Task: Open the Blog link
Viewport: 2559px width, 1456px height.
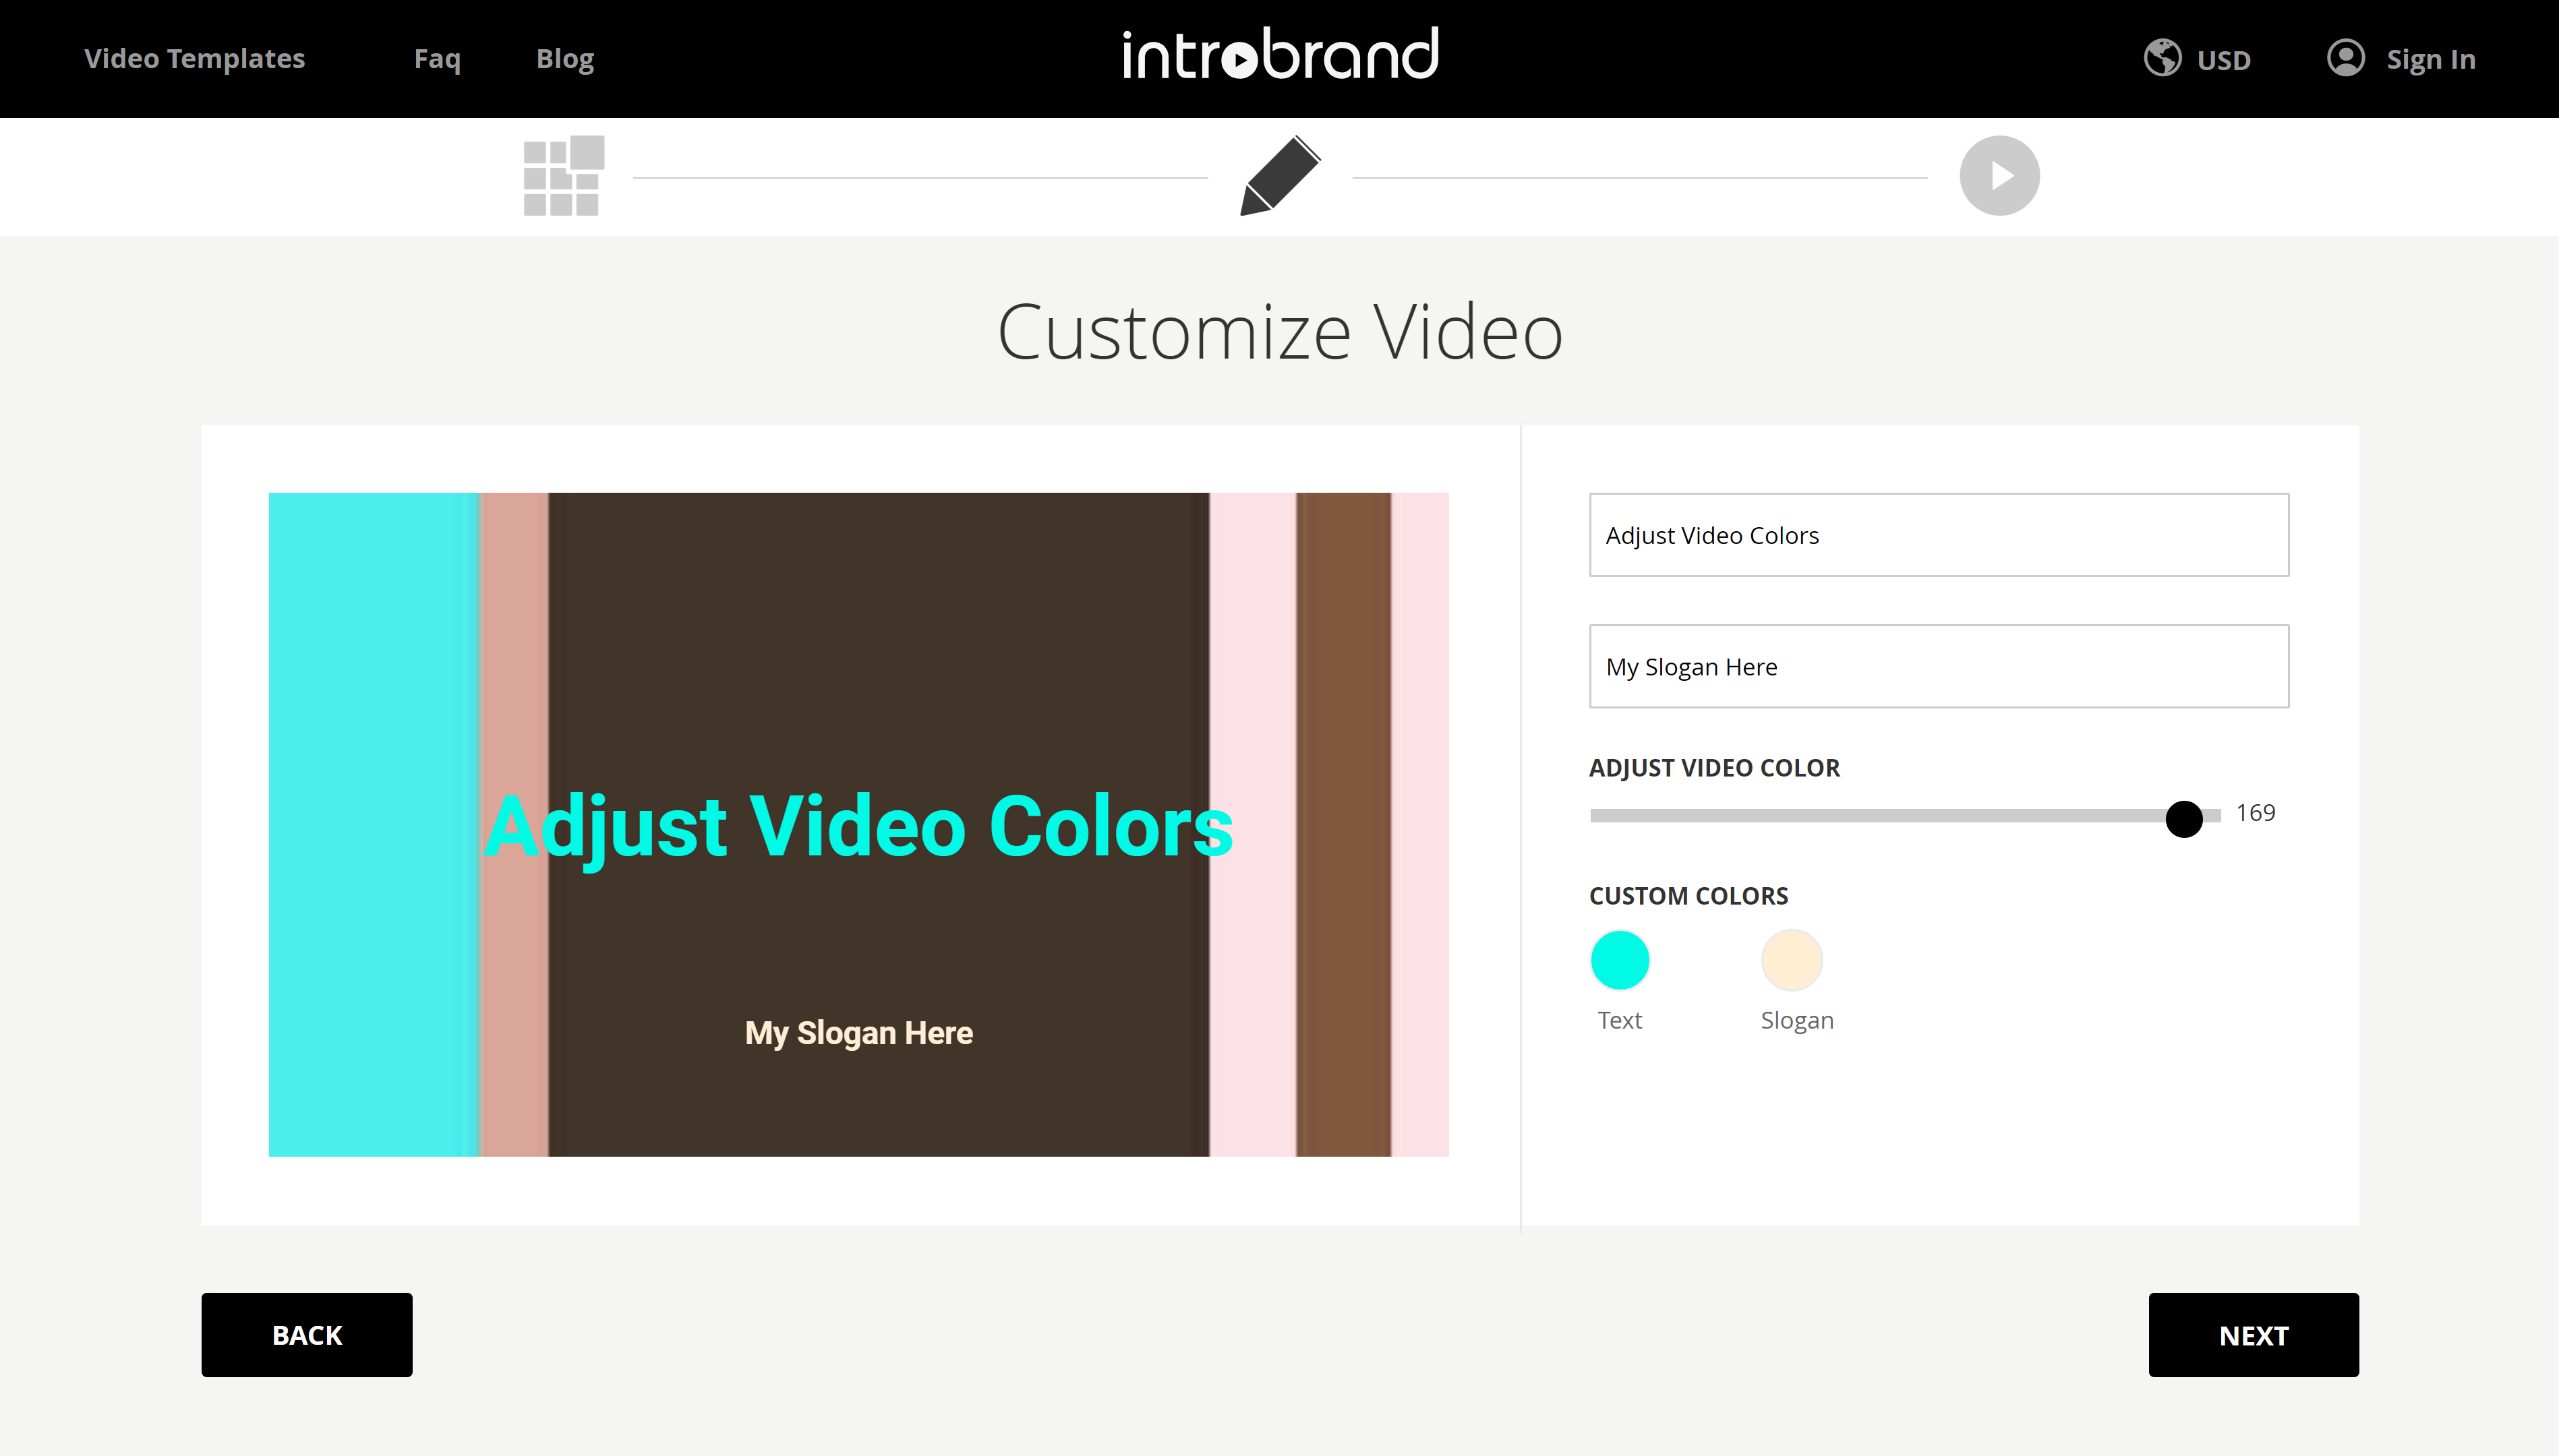Action: (x=564, y=59)
